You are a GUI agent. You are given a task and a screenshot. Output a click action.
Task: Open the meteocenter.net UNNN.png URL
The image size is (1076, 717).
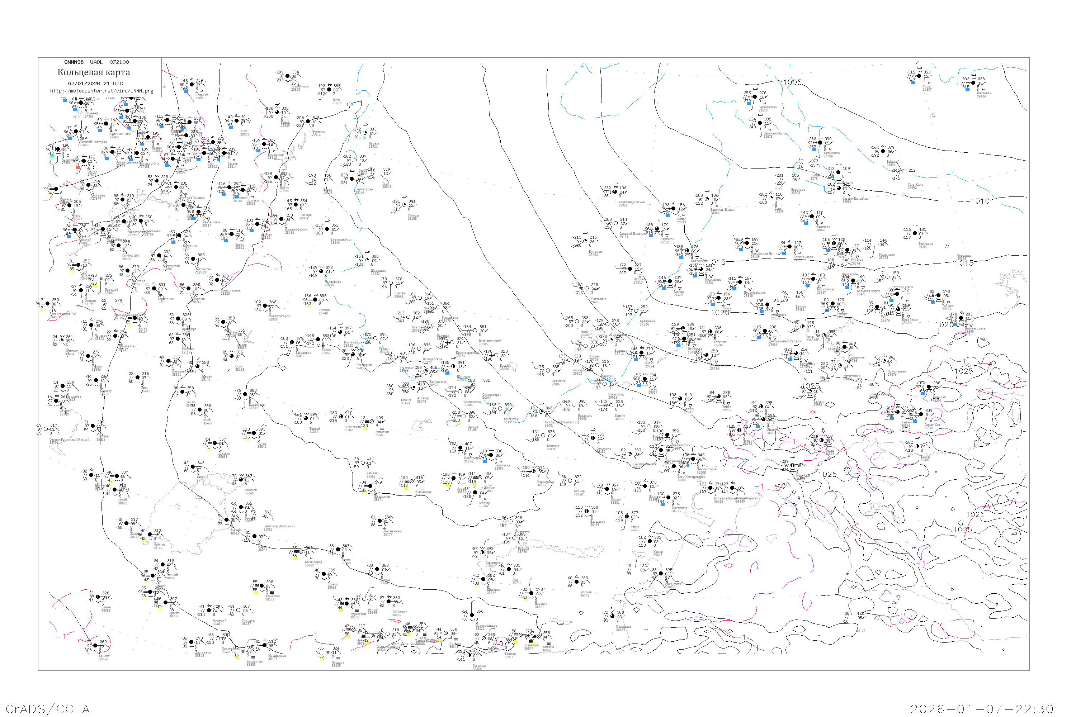tap(102, 91)
